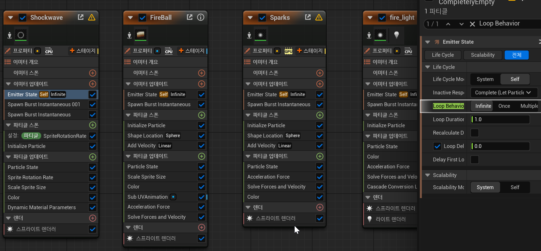
Task: Select fire_light light bulb renderer icon
Action: [396, 35]
